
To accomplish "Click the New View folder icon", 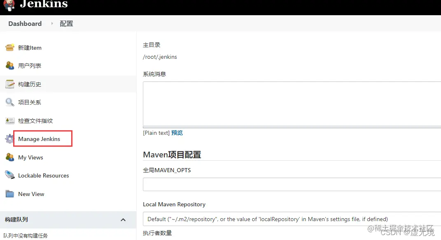I will 10,194.
